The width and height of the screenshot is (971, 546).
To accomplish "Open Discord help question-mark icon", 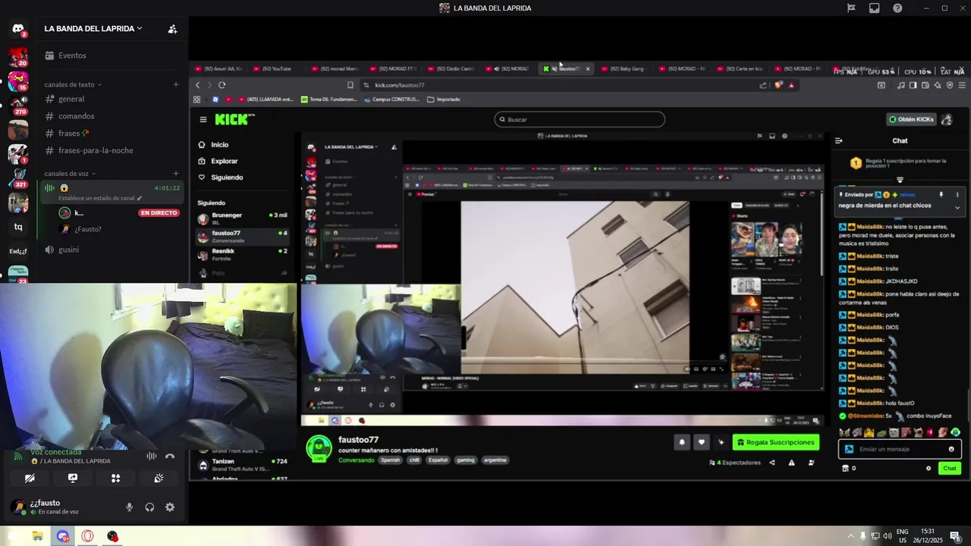I will [897, 8].
